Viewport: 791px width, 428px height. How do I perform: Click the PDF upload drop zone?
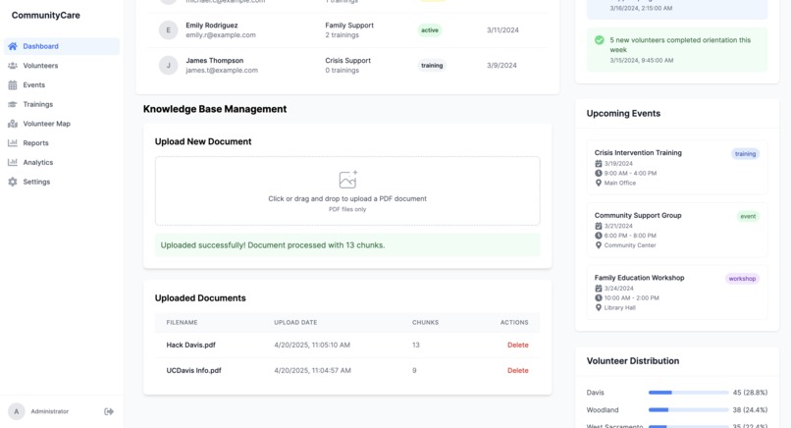tap(347, 190)
